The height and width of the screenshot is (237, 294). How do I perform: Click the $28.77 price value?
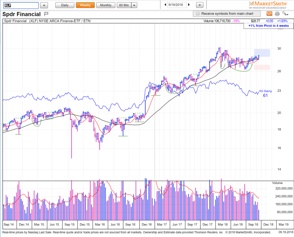[x=255, y=21]
